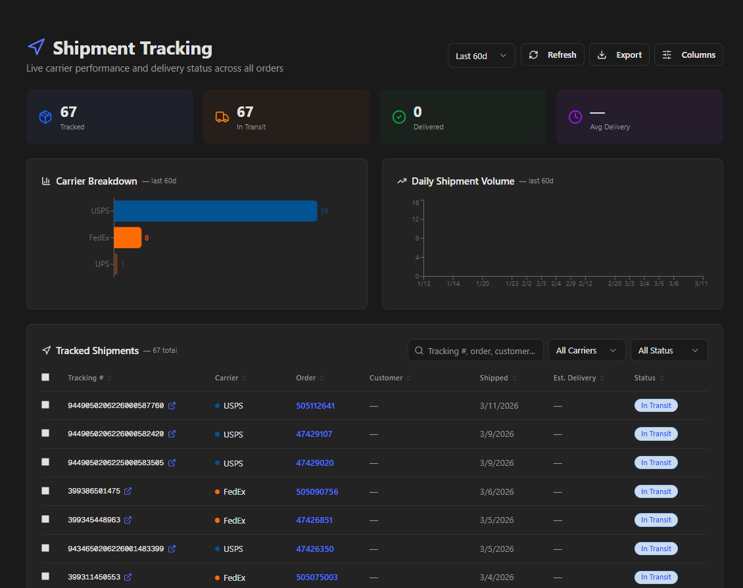The image size is (743, 588).
Task: Click the Export download icon
Action: pos(602,55)
